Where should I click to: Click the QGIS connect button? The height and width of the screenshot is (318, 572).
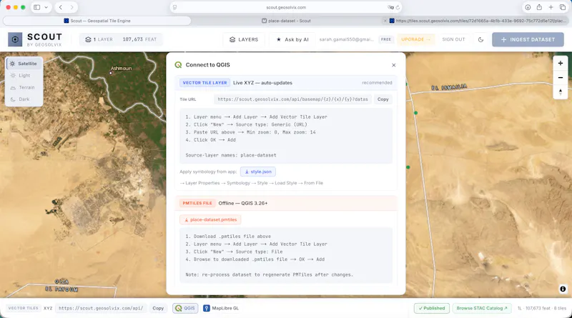[185, 308]
